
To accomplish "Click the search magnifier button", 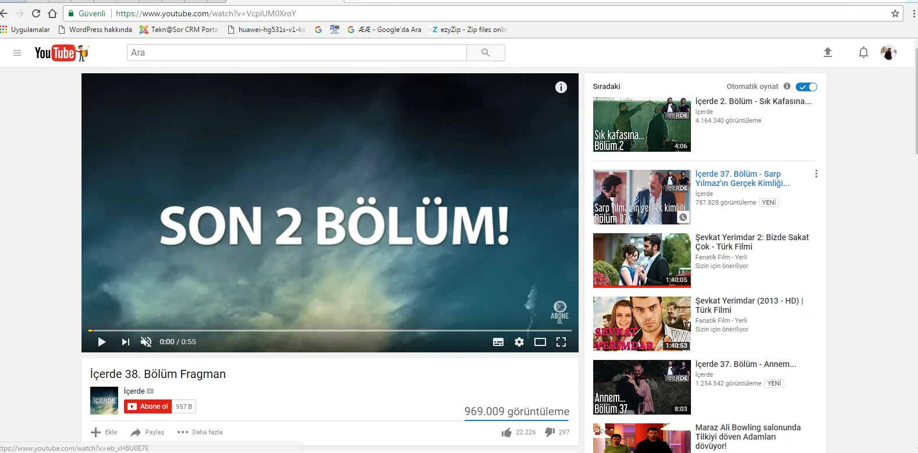I will coord(485,52).
